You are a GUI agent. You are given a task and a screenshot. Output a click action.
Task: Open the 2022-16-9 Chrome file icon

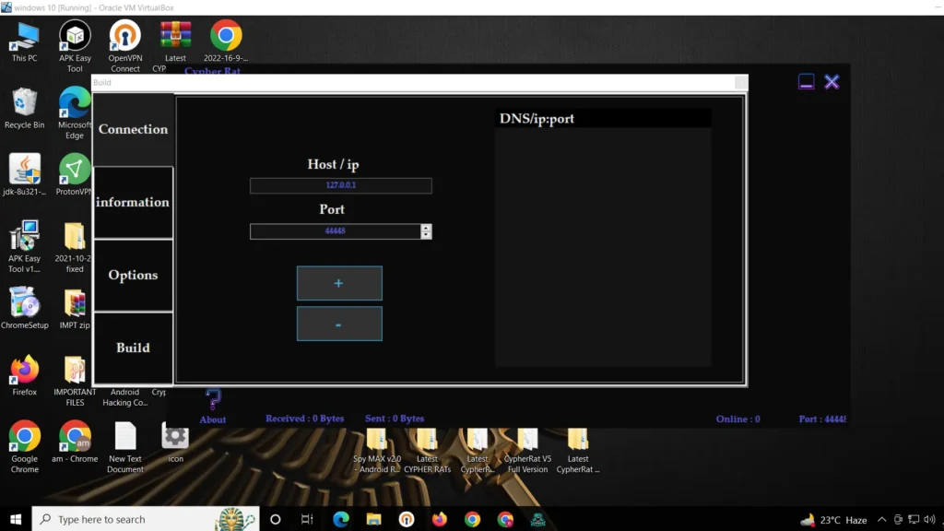coord(226,42)
